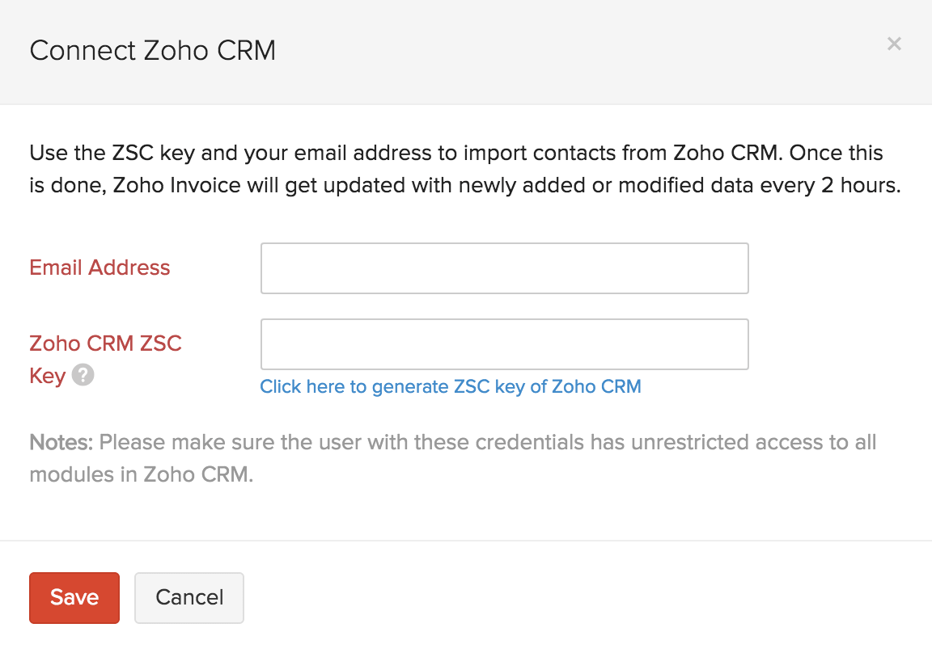Open the generate ZSC key link
Viewport: 932px width, 653px height.
(x=451, y=387)
